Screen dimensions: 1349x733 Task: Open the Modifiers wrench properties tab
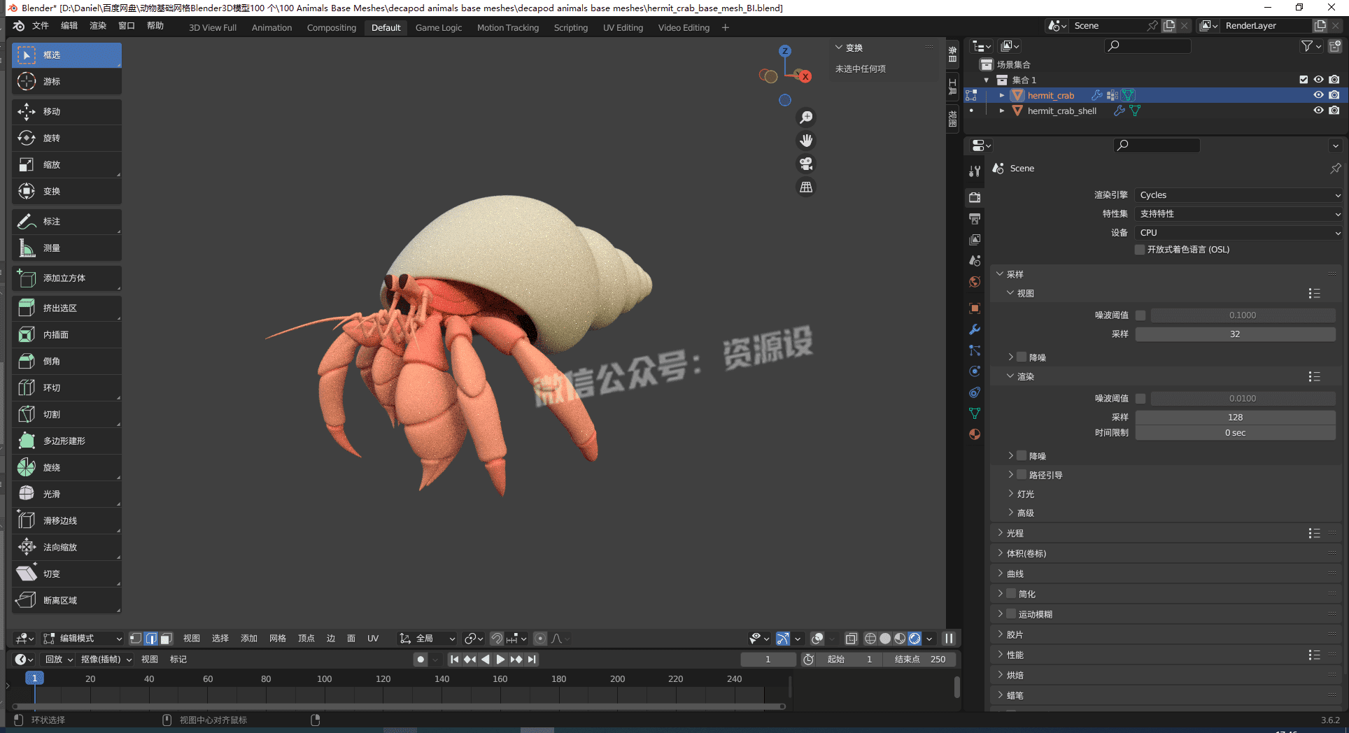[975, 329]
